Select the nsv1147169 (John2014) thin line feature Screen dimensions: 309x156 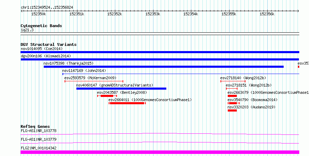[x=181, y=74]
